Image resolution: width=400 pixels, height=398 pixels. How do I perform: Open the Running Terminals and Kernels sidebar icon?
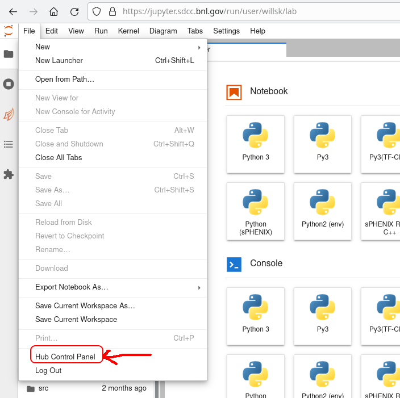pos(9,84)
